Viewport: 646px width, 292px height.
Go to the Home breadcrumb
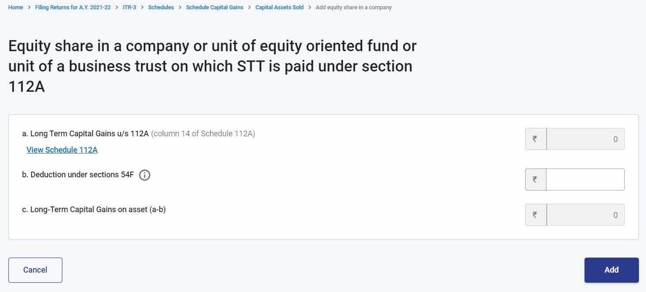coord(15,7)
